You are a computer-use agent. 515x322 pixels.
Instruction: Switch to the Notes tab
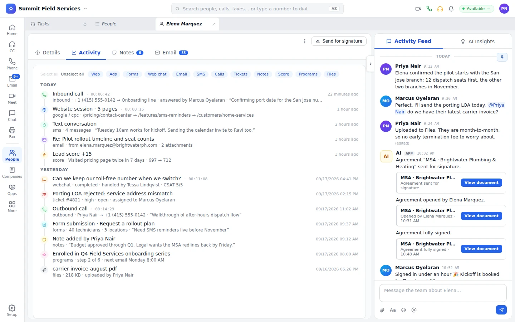click(128, 53)
